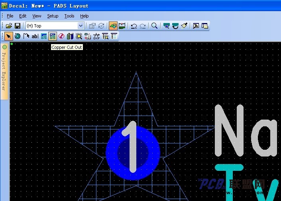Choose the Select mode arrow tool
The image size is (281, 201).
(x=9, y=36)
